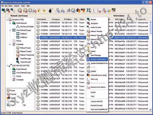Click the Frozen bear icon in summary panel
The height and width of the screenshot is (115, 153).
[x=8, y=91]
